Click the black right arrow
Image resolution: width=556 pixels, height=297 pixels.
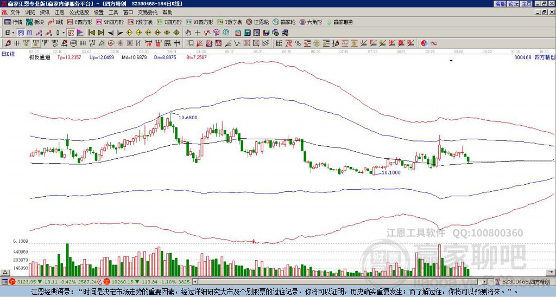pos(120,33)
